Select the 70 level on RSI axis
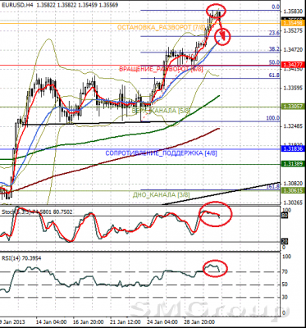 click(x=285, y=271)
